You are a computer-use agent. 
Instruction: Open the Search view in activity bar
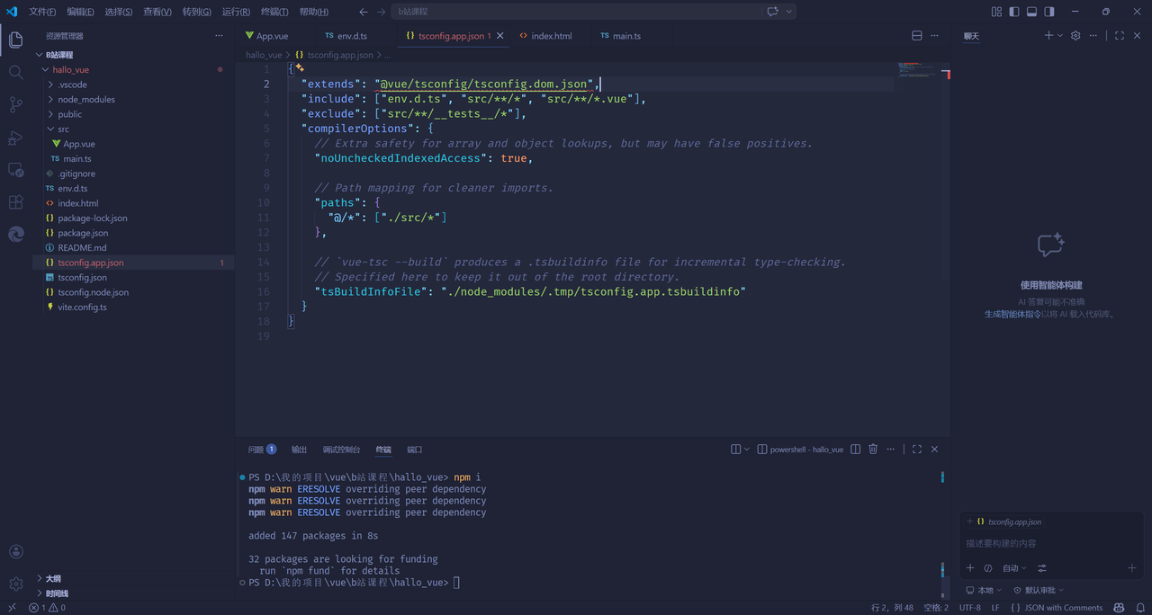point(15,72)
